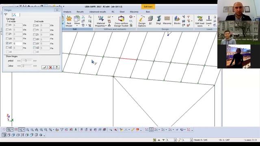Viewport: 260px width, 146px height.
Task: Click the red X cancel icon in Hinges dialog
Action: tap(50, 67)
